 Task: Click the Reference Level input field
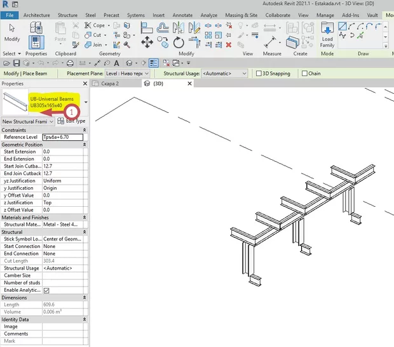coord(62,137)
